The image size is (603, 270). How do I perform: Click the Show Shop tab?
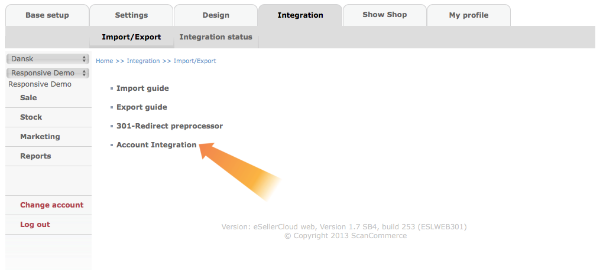tap(385, 15)
